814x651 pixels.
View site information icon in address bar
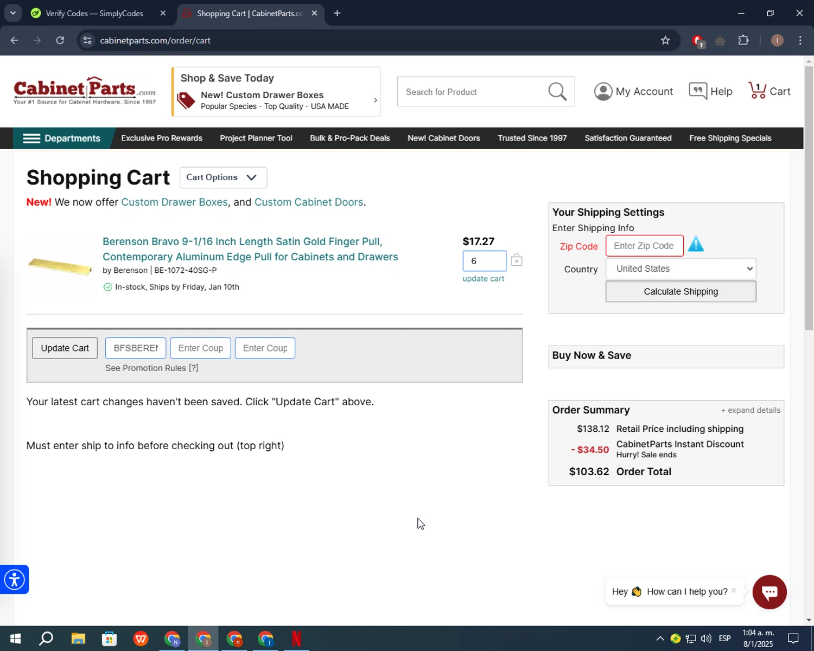pyautogui.click(x=87, y=41)
